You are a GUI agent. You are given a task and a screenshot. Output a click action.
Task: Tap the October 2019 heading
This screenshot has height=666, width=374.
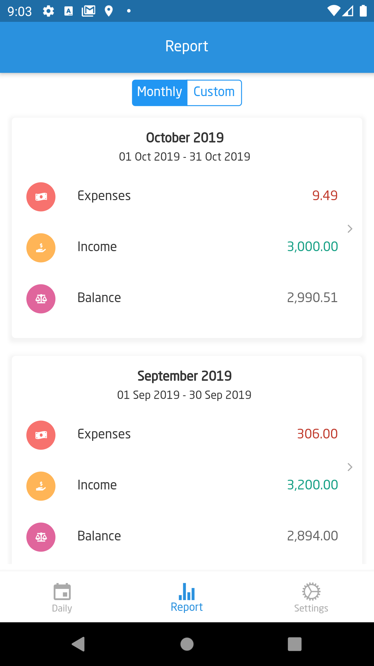pos(185,138)
